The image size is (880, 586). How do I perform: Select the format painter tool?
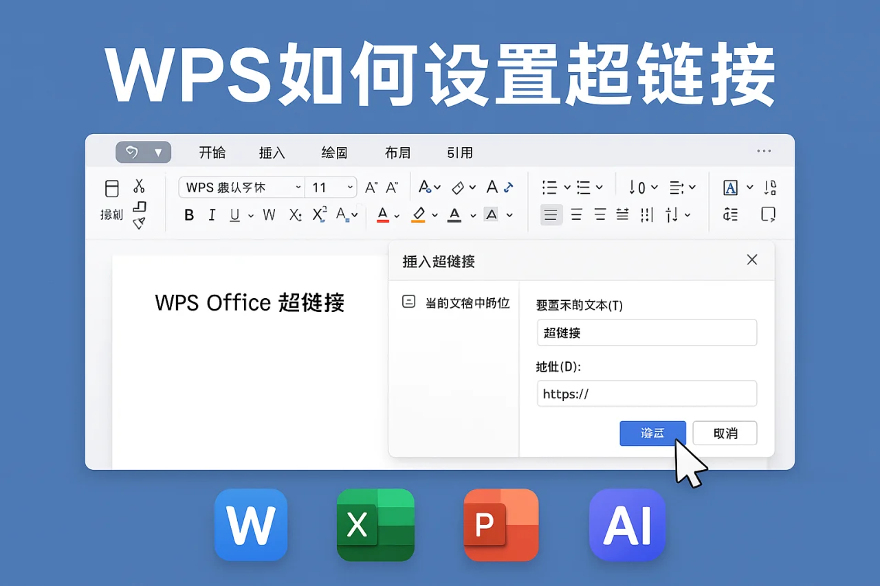click(140, 220)
